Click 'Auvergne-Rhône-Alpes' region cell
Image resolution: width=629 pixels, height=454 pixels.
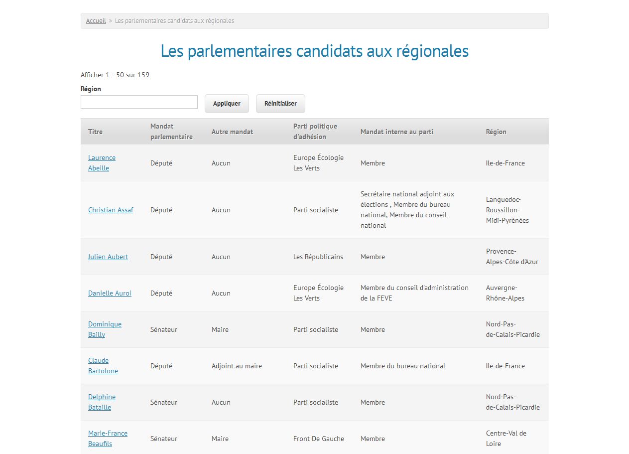(x=505, y=293)
